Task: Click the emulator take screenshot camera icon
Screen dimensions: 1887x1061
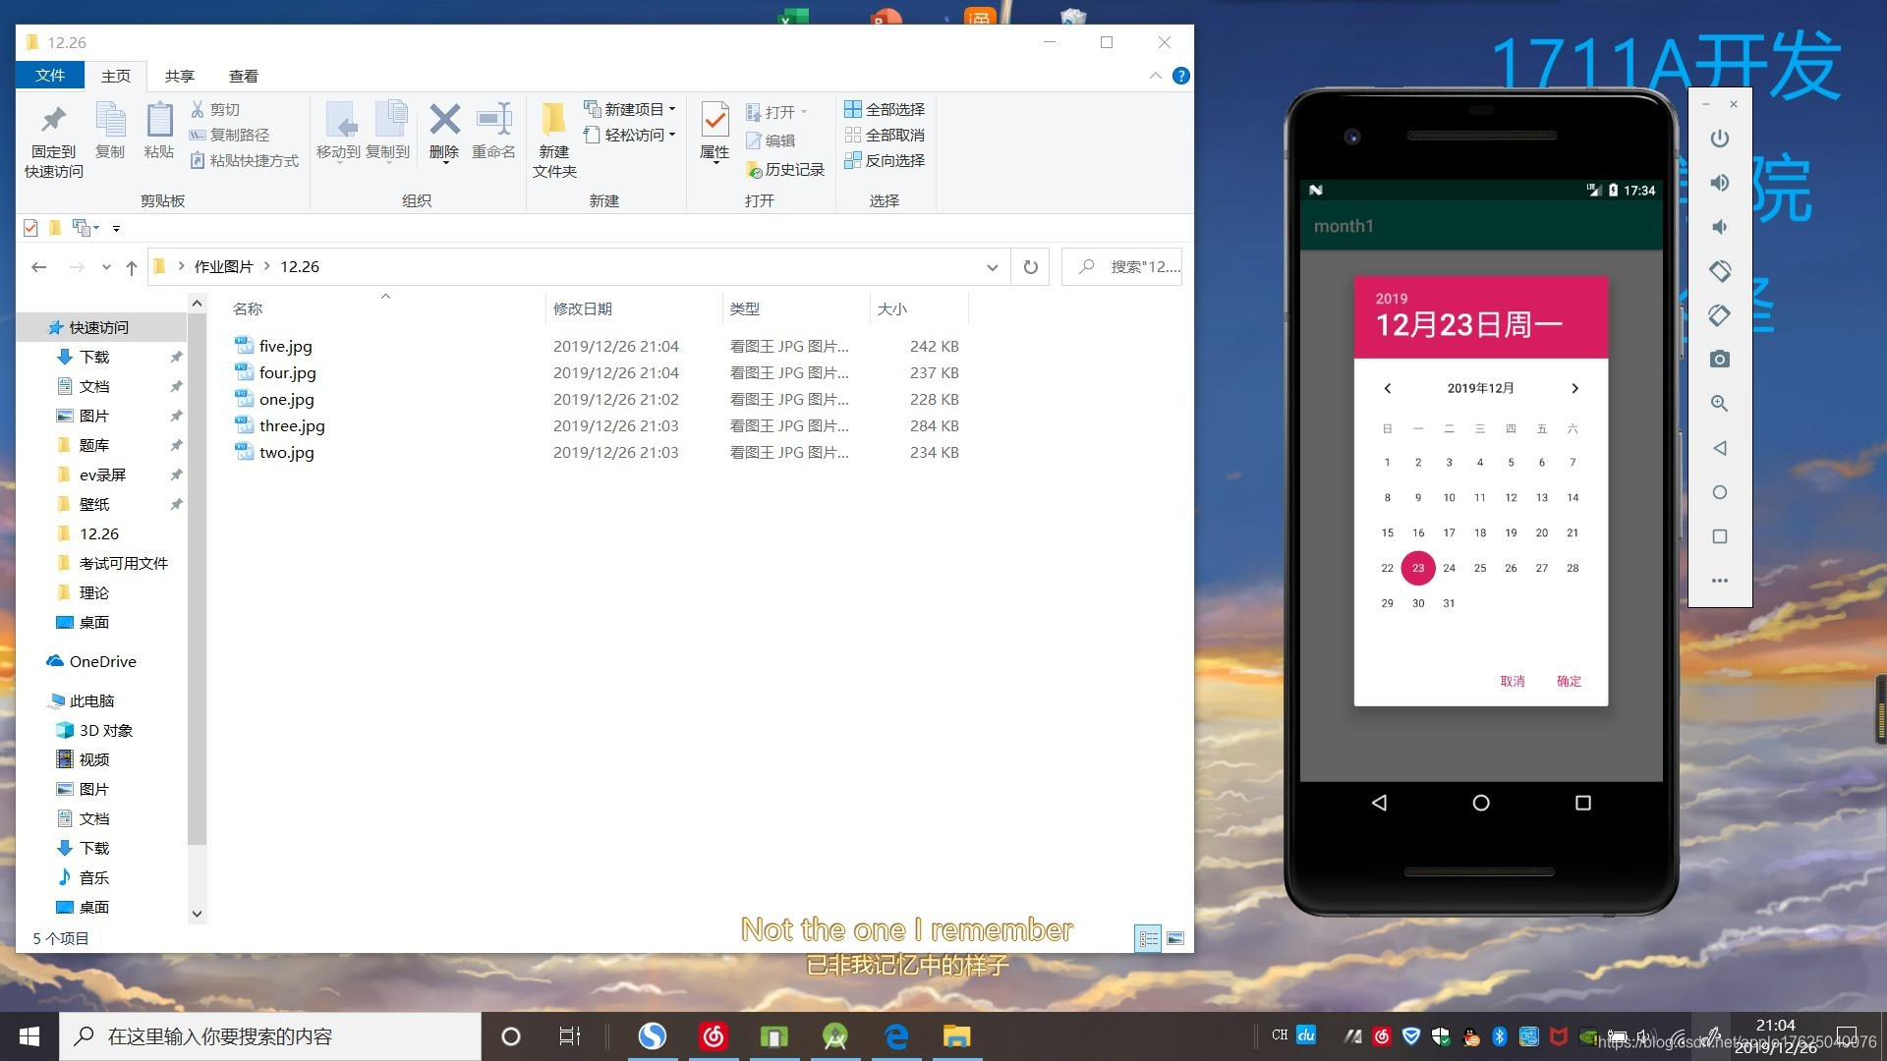Action: pyautogui.click(x=1719, y=360)
